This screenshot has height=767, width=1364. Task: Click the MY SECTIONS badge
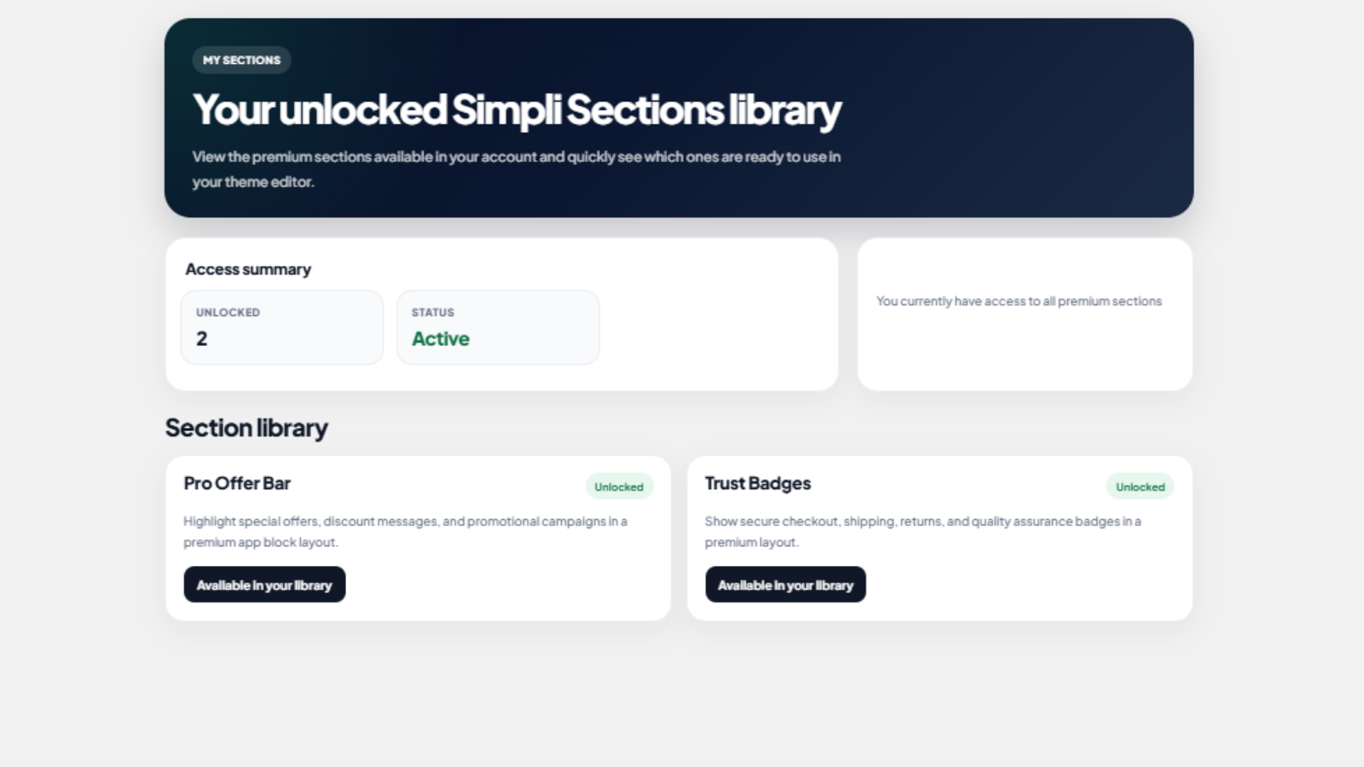241,60
